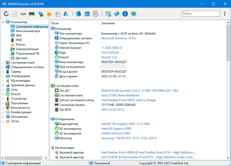This screenshot has height=166, width=231.
Task: Select Разгон in the sidebar tree
Action: tap(20, 45)
